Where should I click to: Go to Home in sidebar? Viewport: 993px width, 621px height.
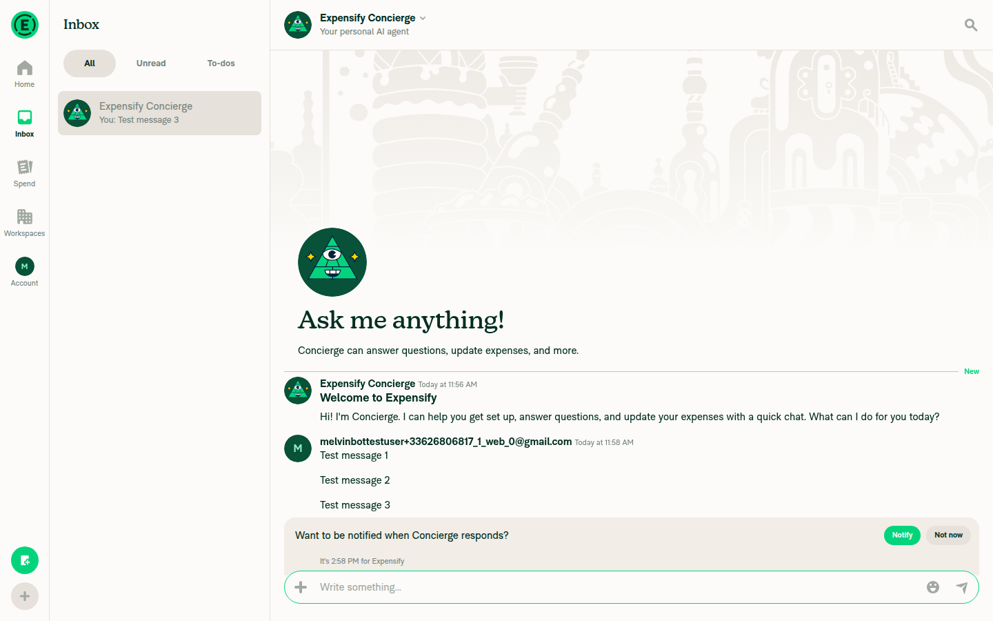click(x=25, y=75)
